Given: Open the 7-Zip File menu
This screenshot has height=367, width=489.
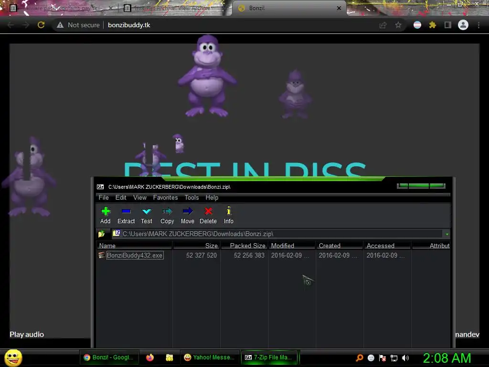Looking at the screenshot, I should (104, 197).
